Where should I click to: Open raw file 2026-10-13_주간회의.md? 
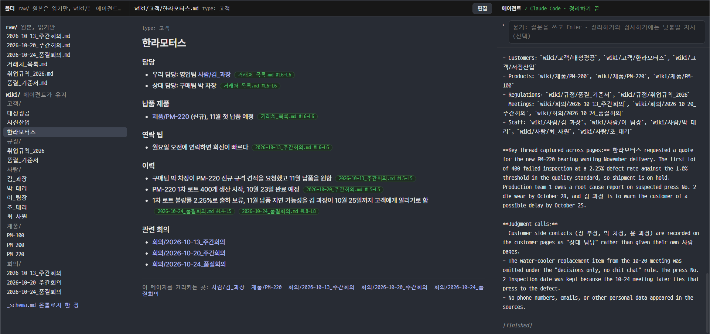pos(38,36)
